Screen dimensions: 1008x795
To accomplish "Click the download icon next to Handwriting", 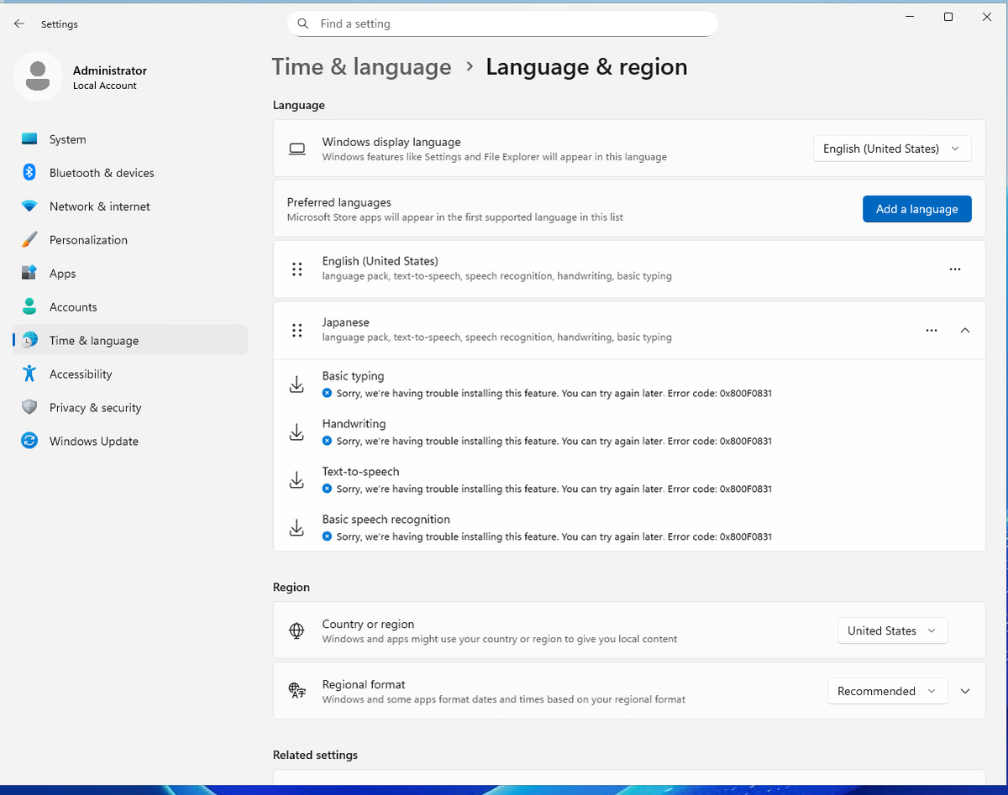I will 297,431.
